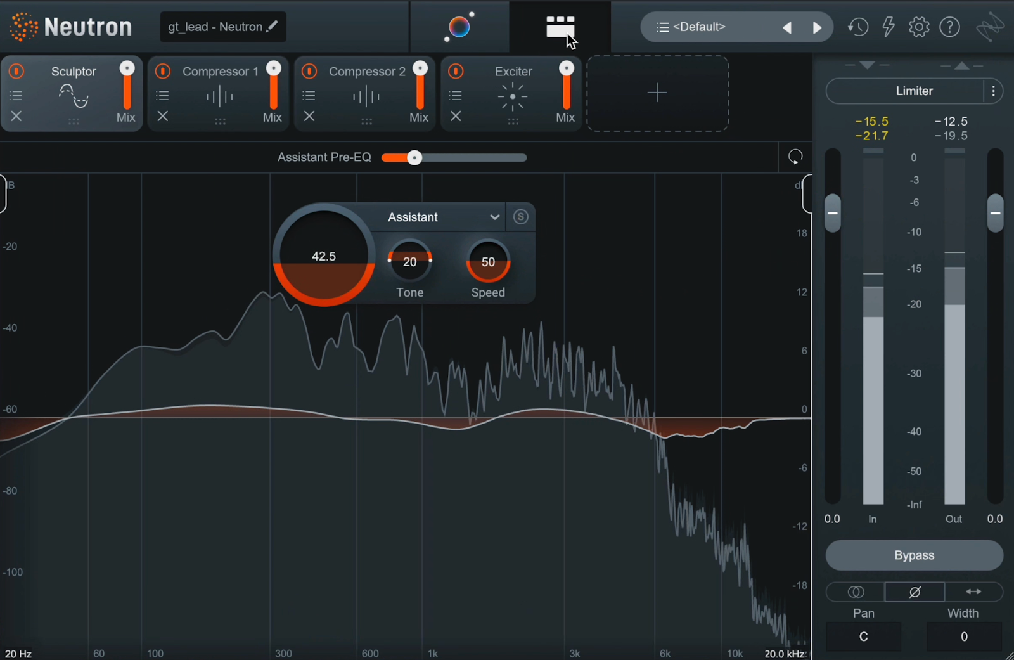Click the 20.0 kHz frequency range label

click(785, 653)
